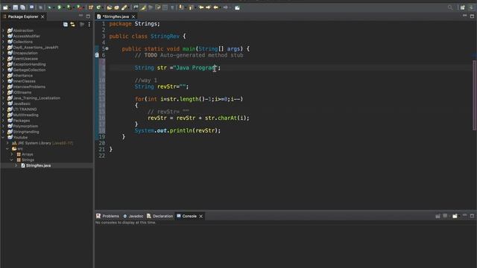Expand the StringRev.java file node

pyautogui.click(x=16, y=165)
